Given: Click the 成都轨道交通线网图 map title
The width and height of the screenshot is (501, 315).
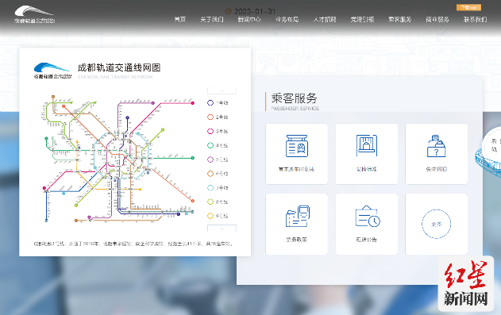Looking at the screenshot, I should 119,67.
